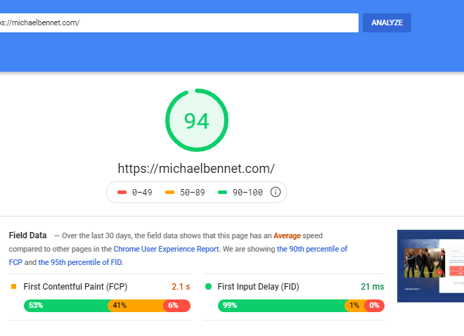
Task: Select the 41% orange FCP bar segment
Action: click(136, 306)
